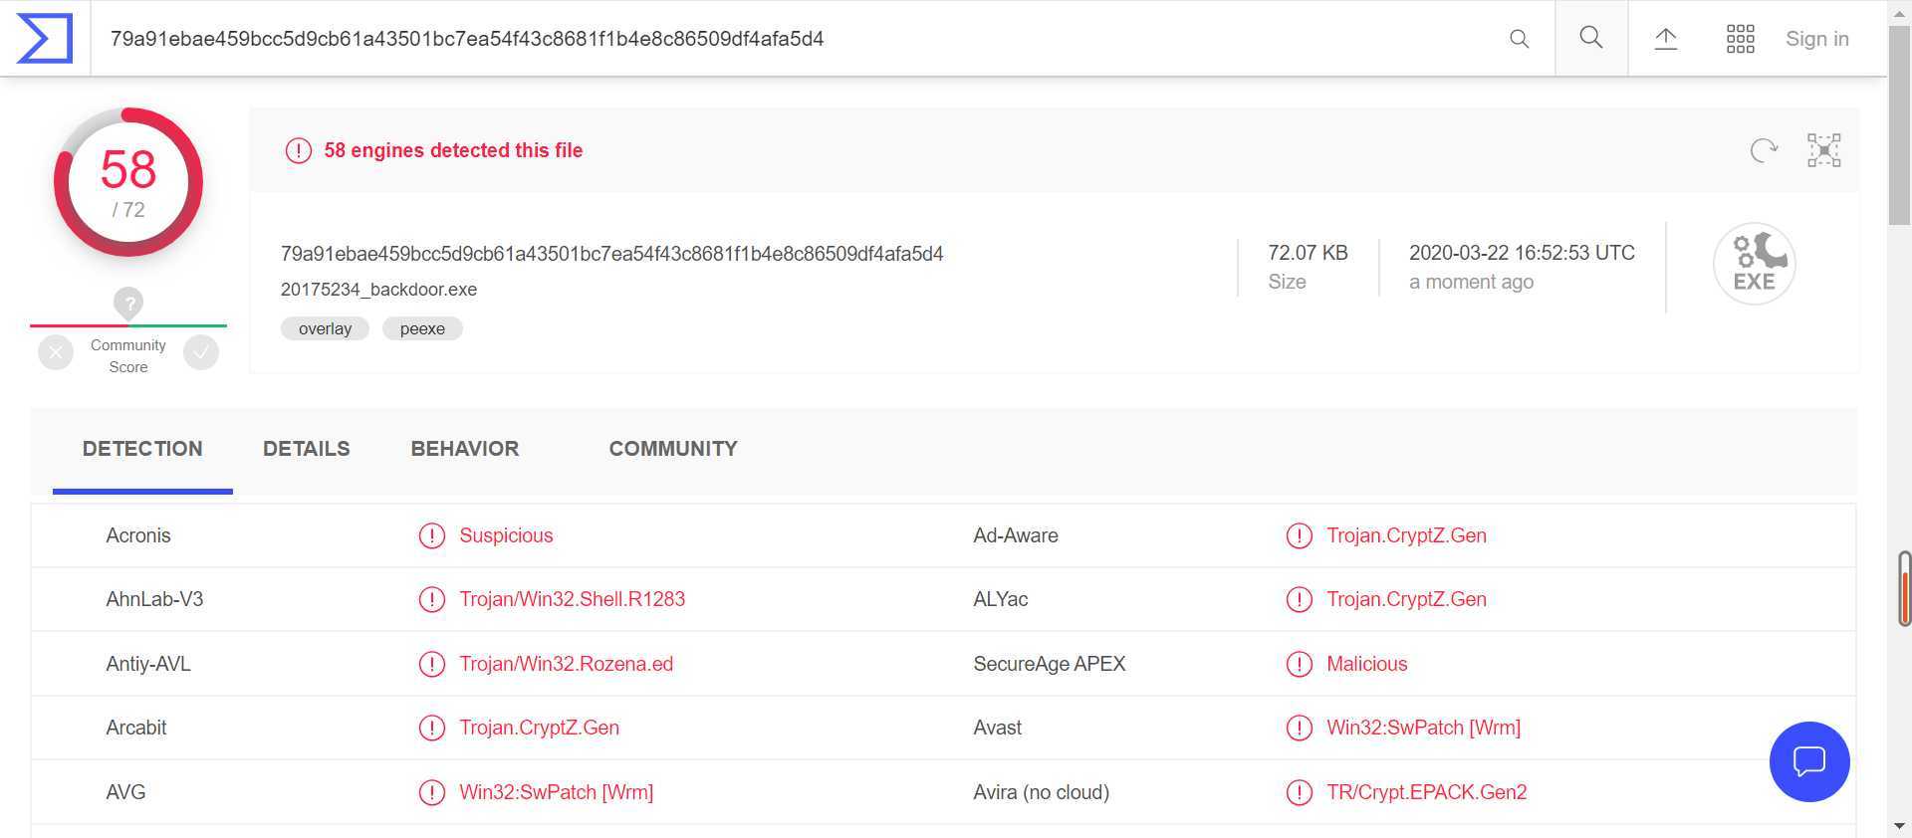Click the Acronis 'Suspicious' result

(506, 535)
